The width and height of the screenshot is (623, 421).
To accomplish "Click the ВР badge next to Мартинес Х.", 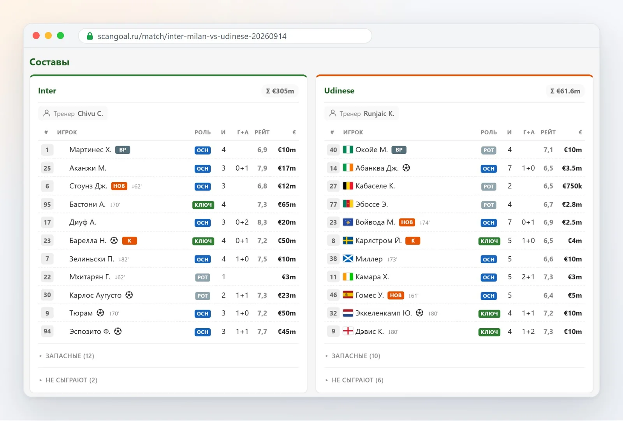I will point(123,150).
